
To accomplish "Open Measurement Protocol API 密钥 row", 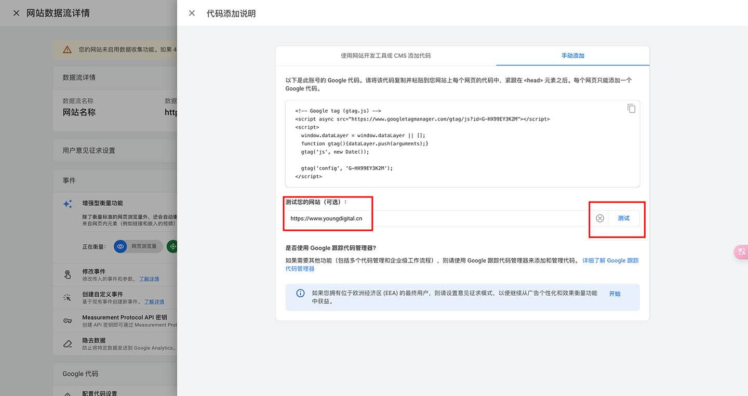I will [x=115, y=321].
